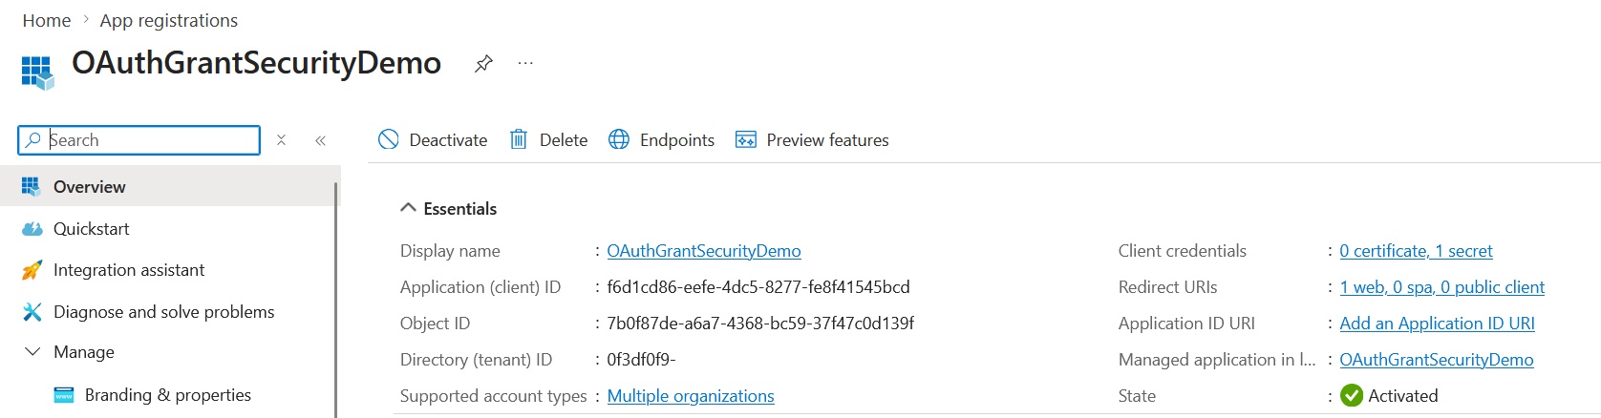Screen dimensions: 1601x418
Task: Click the Delete trash icon
Action: [518, 140]
